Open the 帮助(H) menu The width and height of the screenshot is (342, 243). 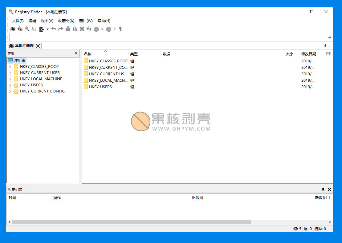pyautogui.click(x=104, y=21)
